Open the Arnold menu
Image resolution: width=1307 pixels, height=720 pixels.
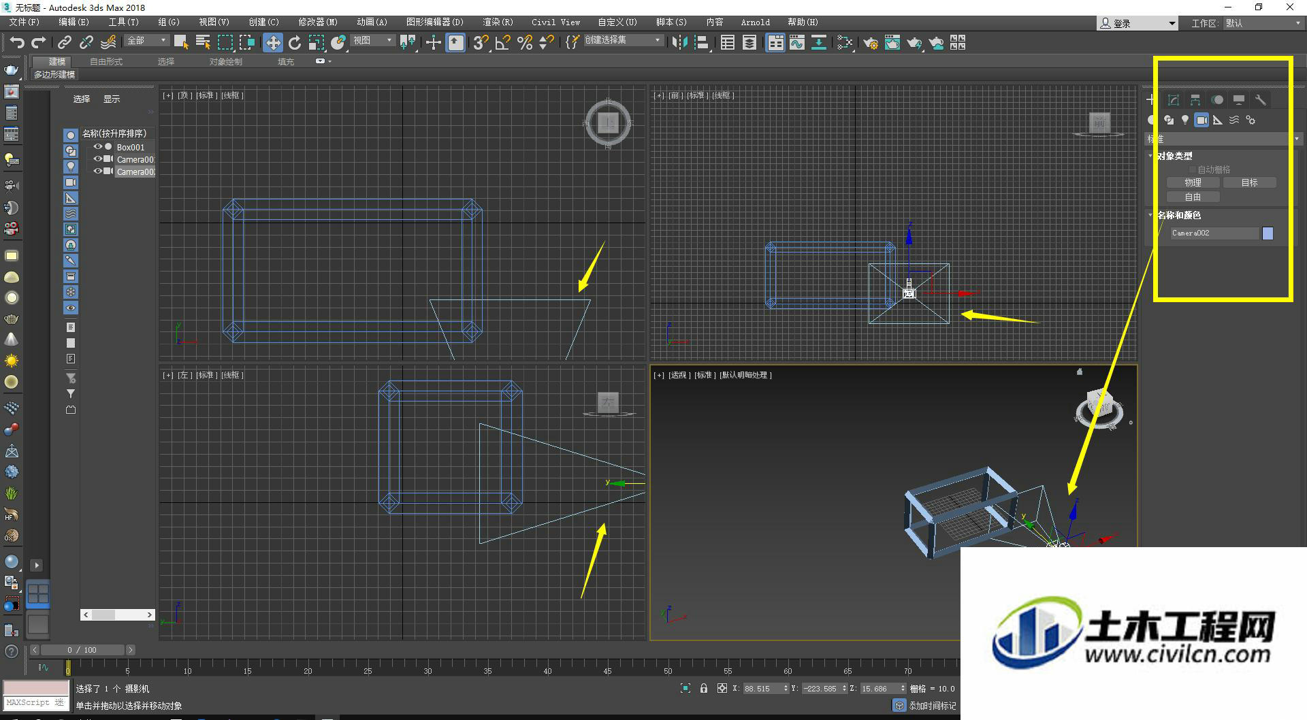pyautogui.click(x=756, y=22)
